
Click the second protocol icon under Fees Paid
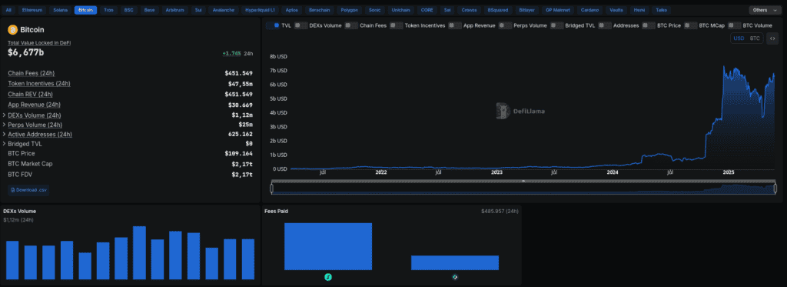(455, 276)
